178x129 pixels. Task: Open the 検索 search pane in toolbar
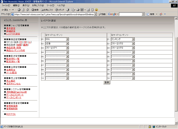point(35,10)
